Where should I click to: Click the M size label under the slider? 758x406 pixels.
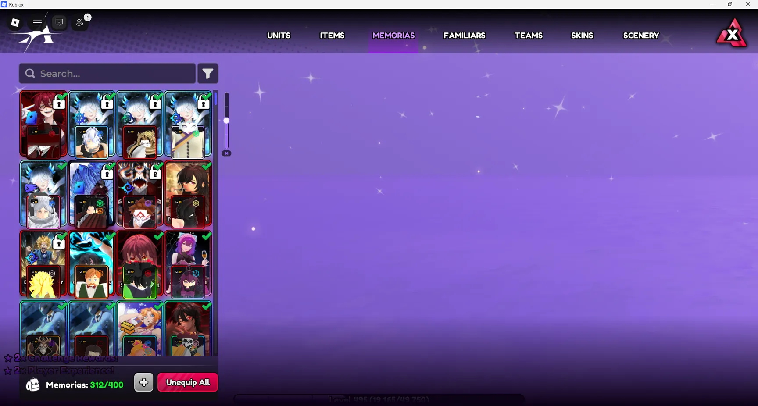tap(226, 153)
